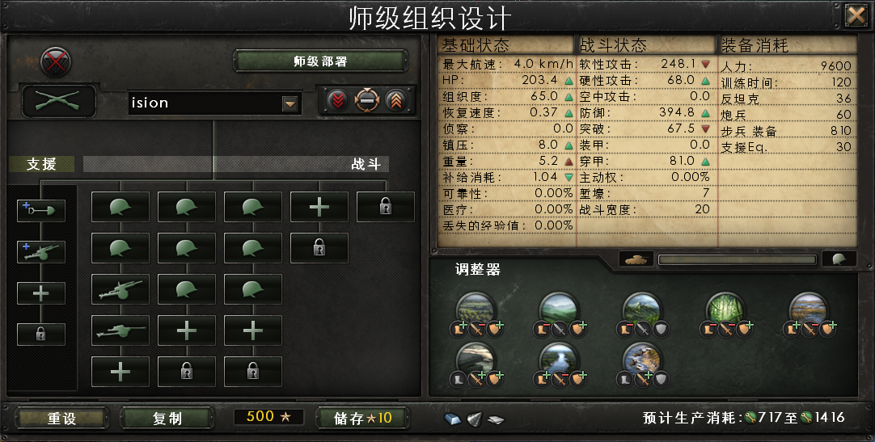Add a new support company plus slot
The width and height of the screenshot is (875, 442).
40,293
